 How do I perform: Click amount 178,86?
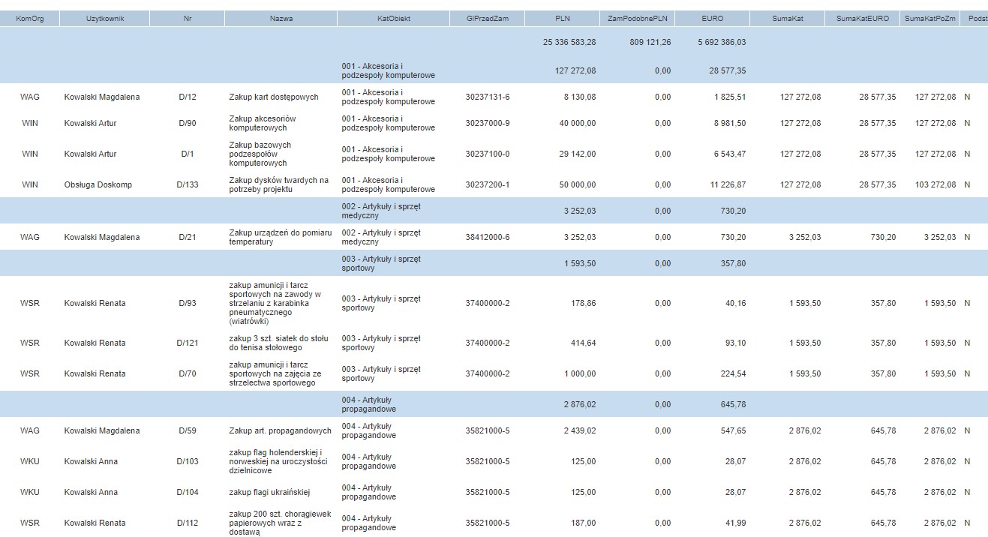pos(584,303)
